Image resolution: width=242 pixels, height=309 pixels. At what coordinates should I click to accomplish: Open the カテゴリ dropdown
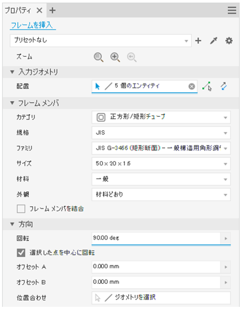click(x=161, y=117)
